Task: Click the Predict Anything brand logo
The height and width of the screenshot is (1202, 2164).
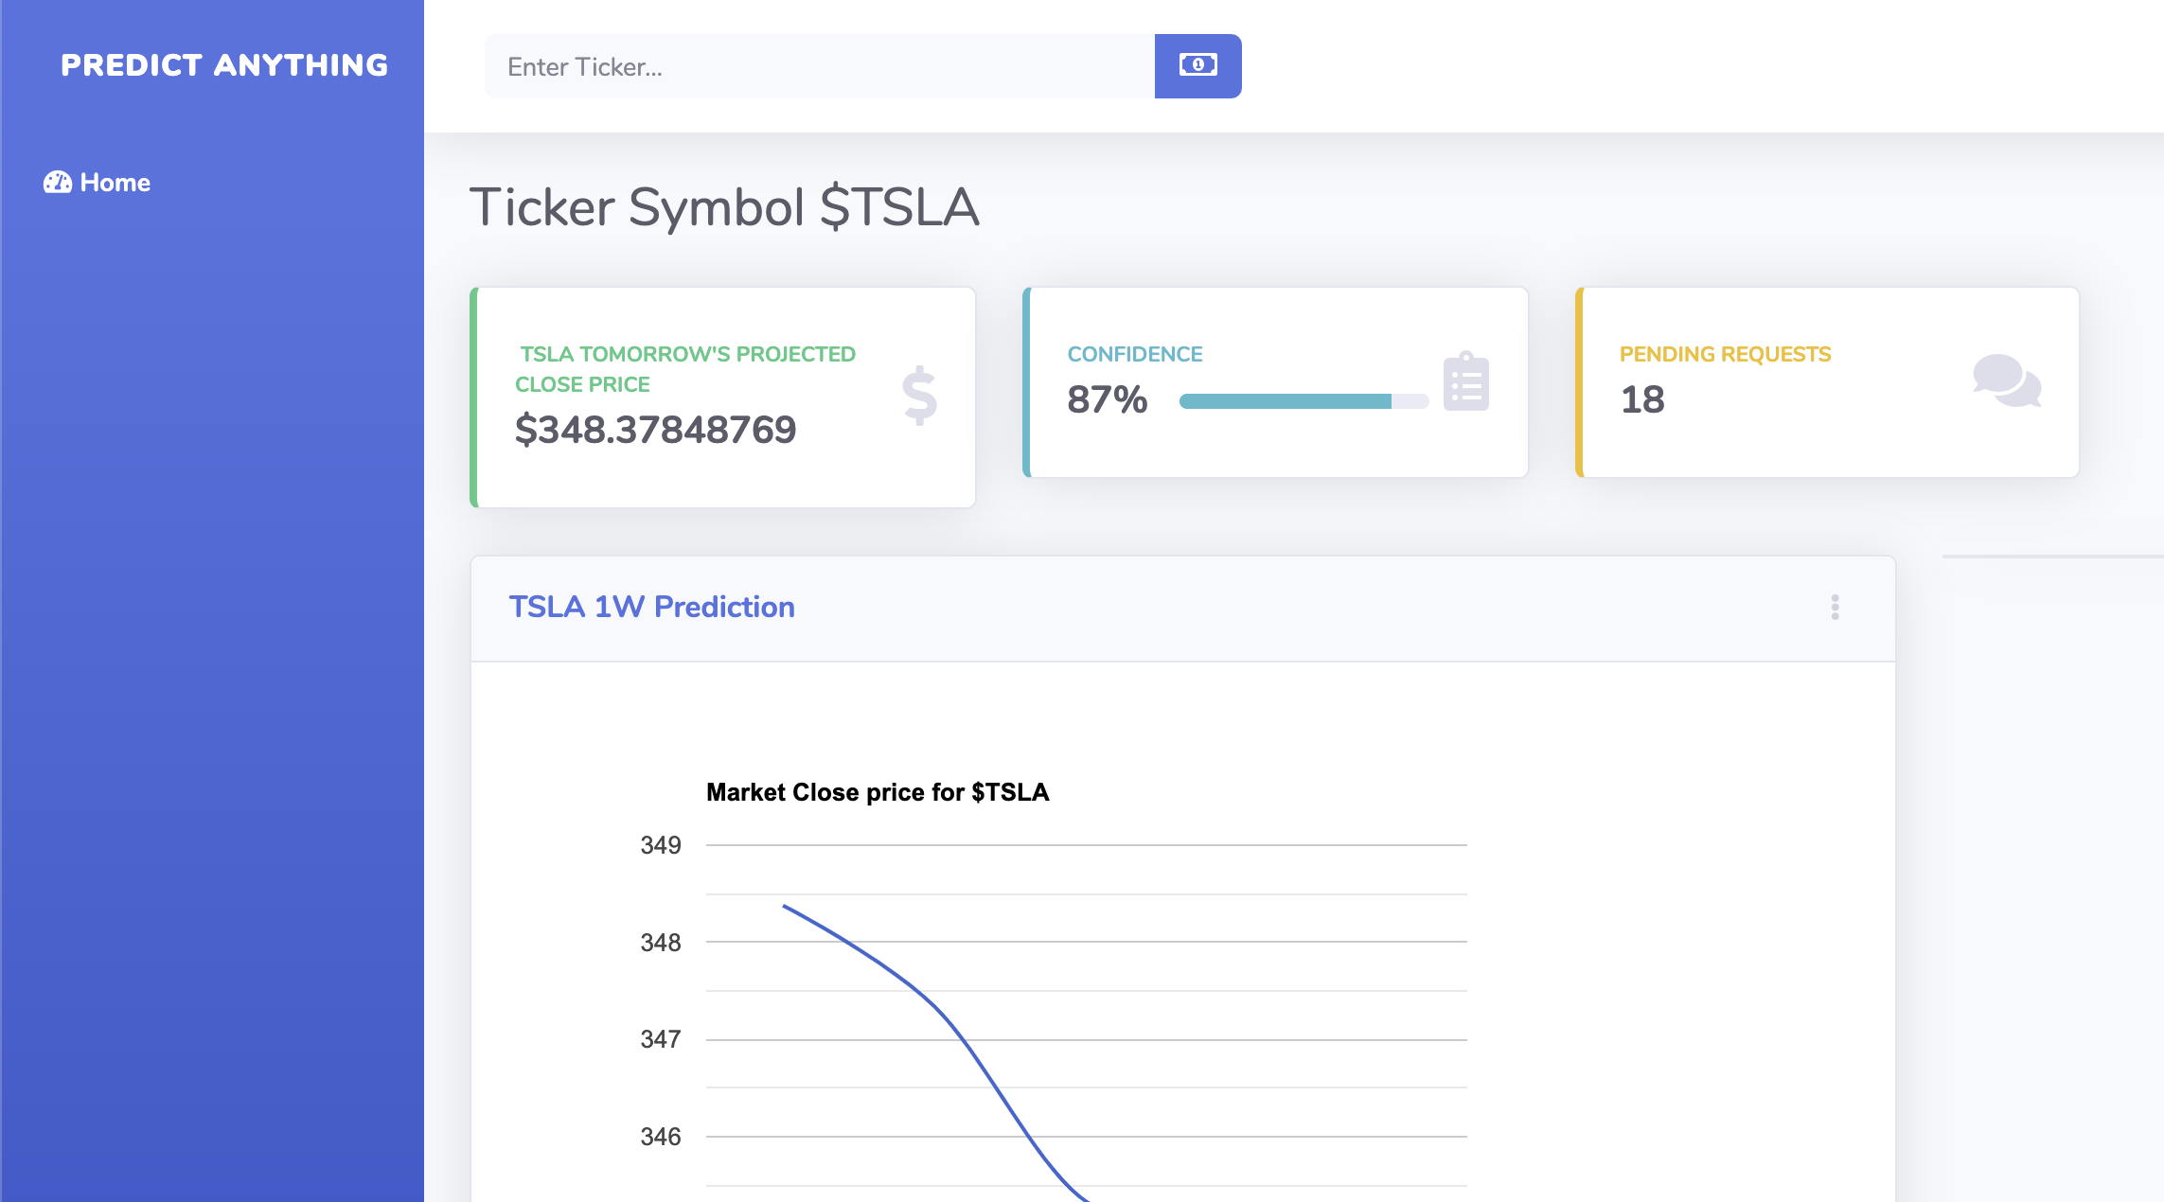Action: click(x=224, y=64)
